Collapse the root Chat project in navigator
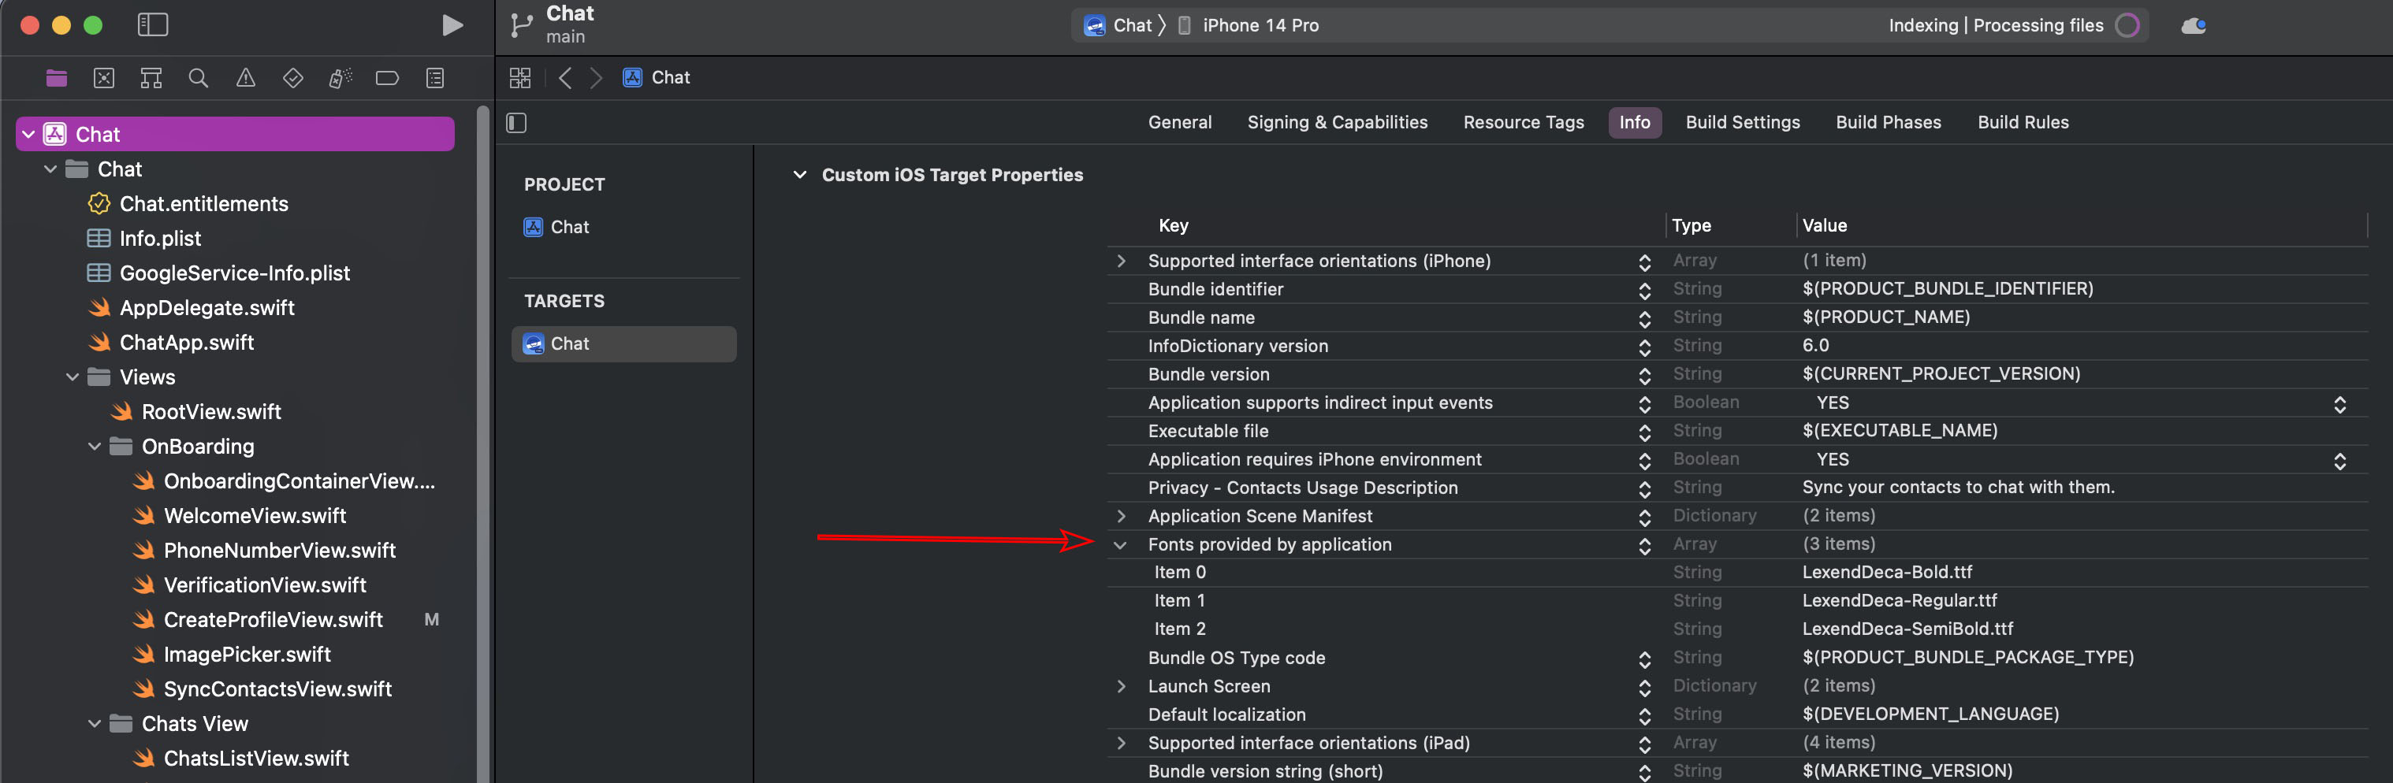 (x=29, y=135)
